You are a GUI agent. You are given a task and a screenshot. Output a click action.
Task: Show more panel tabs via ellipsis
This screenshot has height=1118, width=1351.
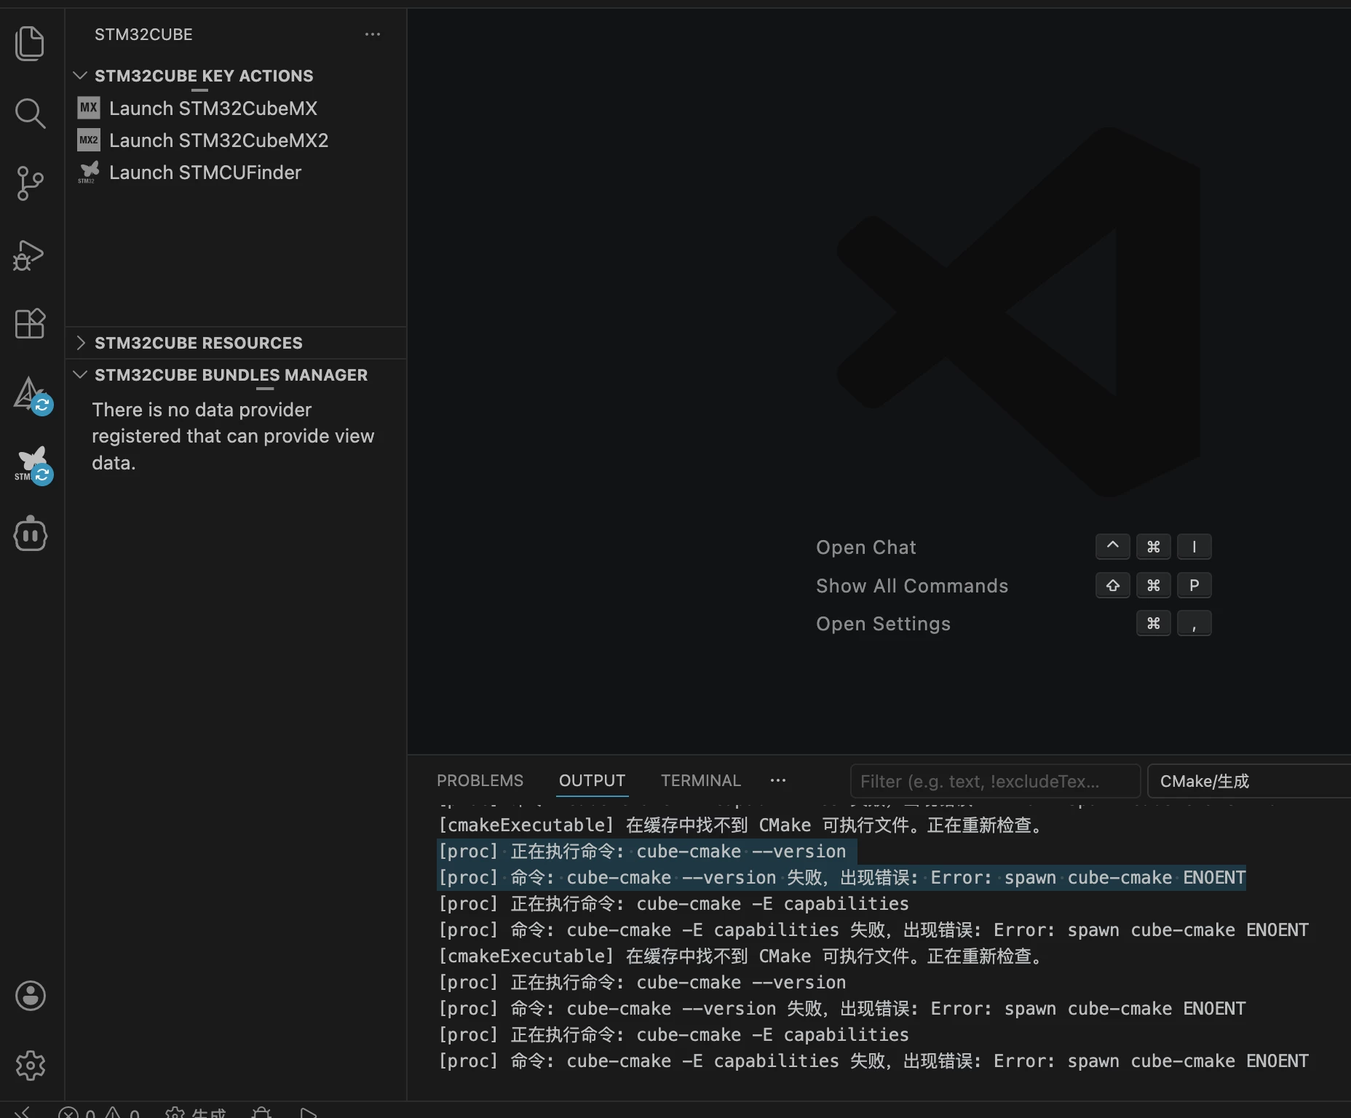click(x=778, y=780)
